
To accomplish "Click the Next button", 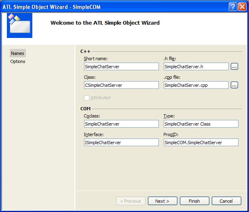I will (x=162, y=201).
